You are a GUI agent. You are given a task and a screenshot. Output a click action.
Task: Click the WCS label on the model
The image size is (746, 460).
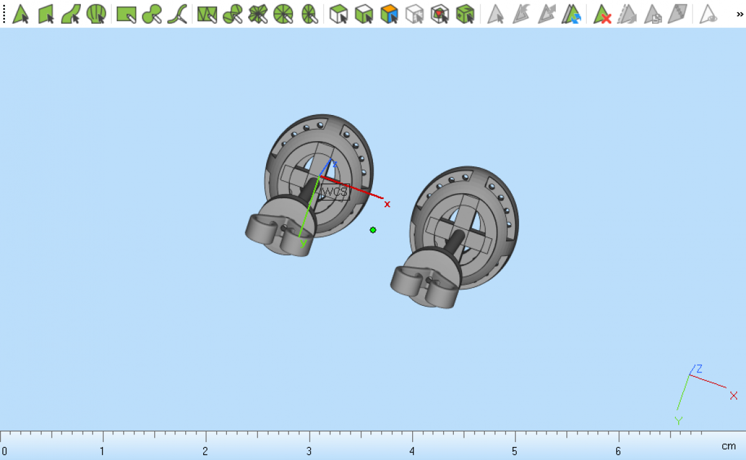coord(334,192)
